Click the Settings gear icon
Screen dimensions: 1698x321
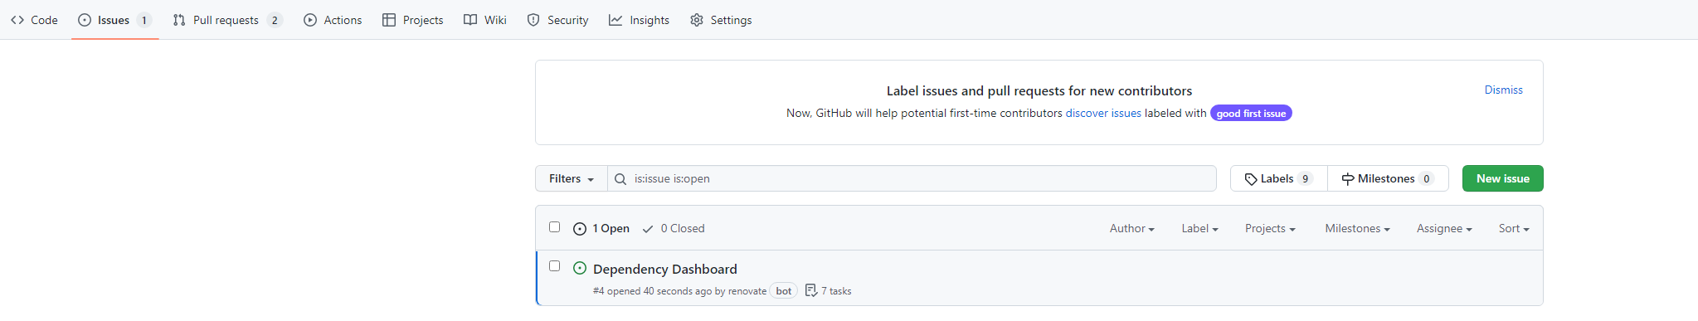697,20
